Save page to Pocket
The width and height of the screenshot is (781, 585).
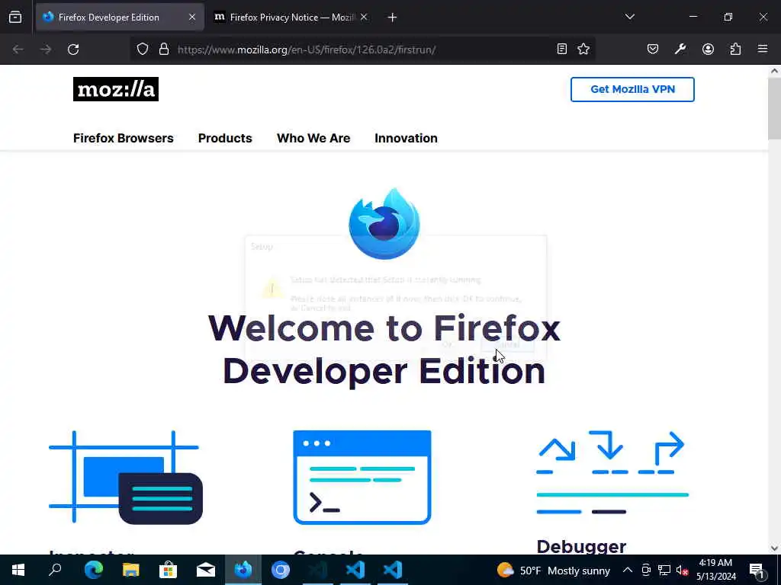coord(653,49)
